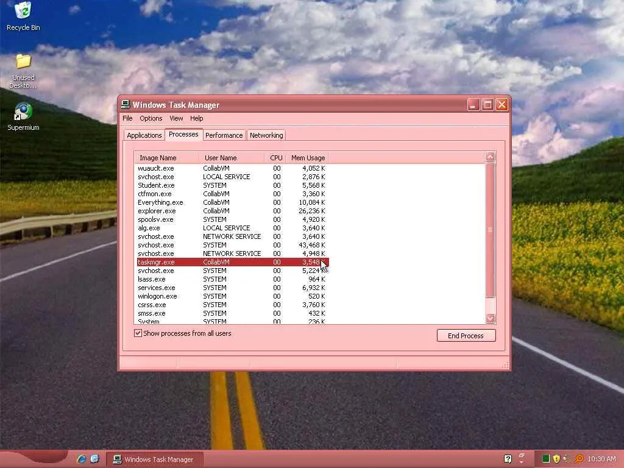Select the csrss.exe process row
Image resolution: width=624 pixels, height=468 pixels.
[x=232, y=305]
